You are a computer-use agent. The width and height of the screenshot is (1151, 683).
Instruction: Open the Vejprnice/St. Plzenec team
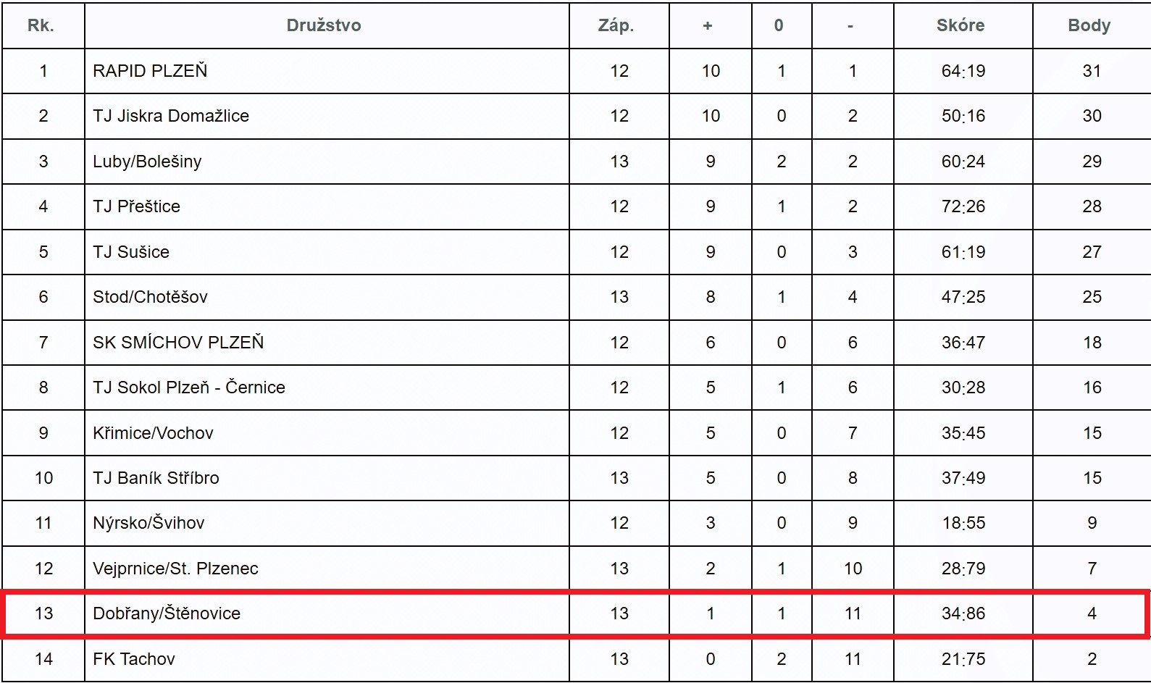click(175, 569)
